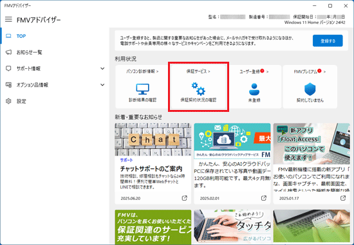
Task: Click the monitor icon for 診断結果の確認
Action: [x=142, y=89]
